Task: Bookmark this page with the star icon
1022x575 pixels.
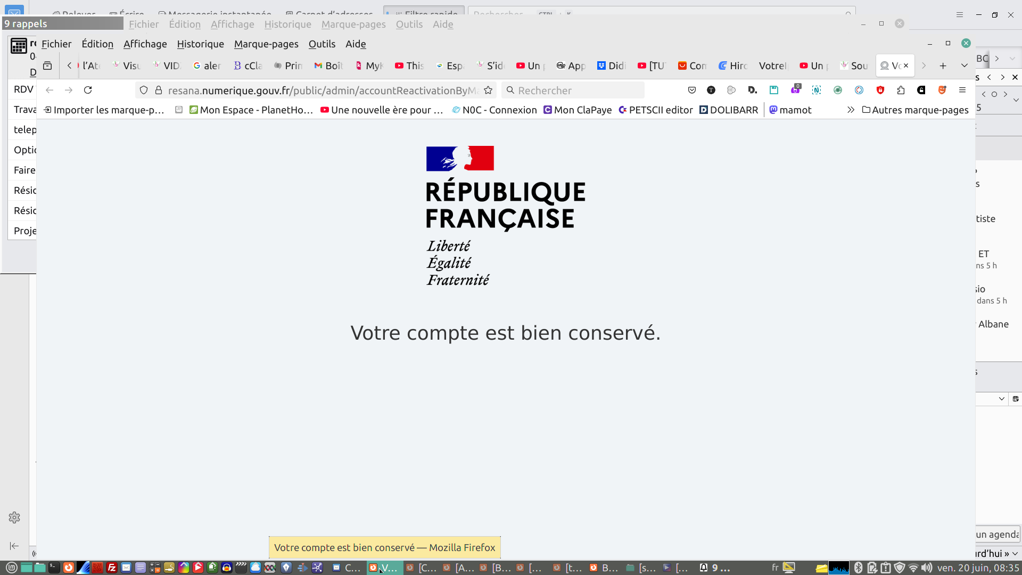Action: [488, 91]
